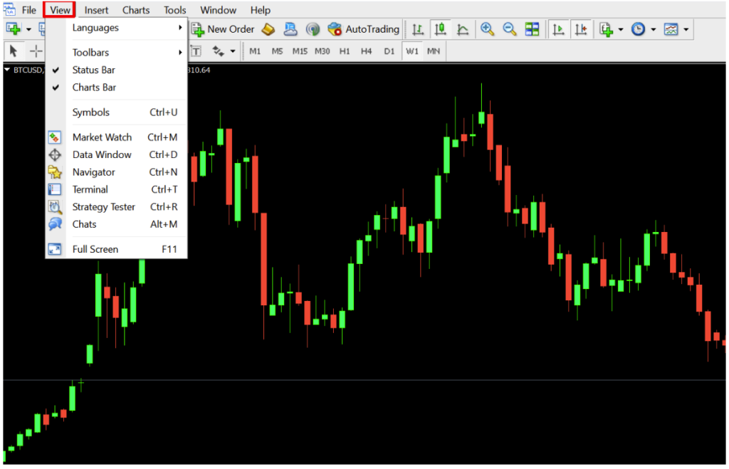The image size is (729, 469).
Task: Zoom in on the chart
Action: (x=487, y=29)
